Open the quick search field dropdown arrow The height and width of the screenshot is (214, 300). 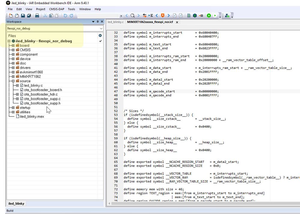pyautogui.click(x=121, y=16)
